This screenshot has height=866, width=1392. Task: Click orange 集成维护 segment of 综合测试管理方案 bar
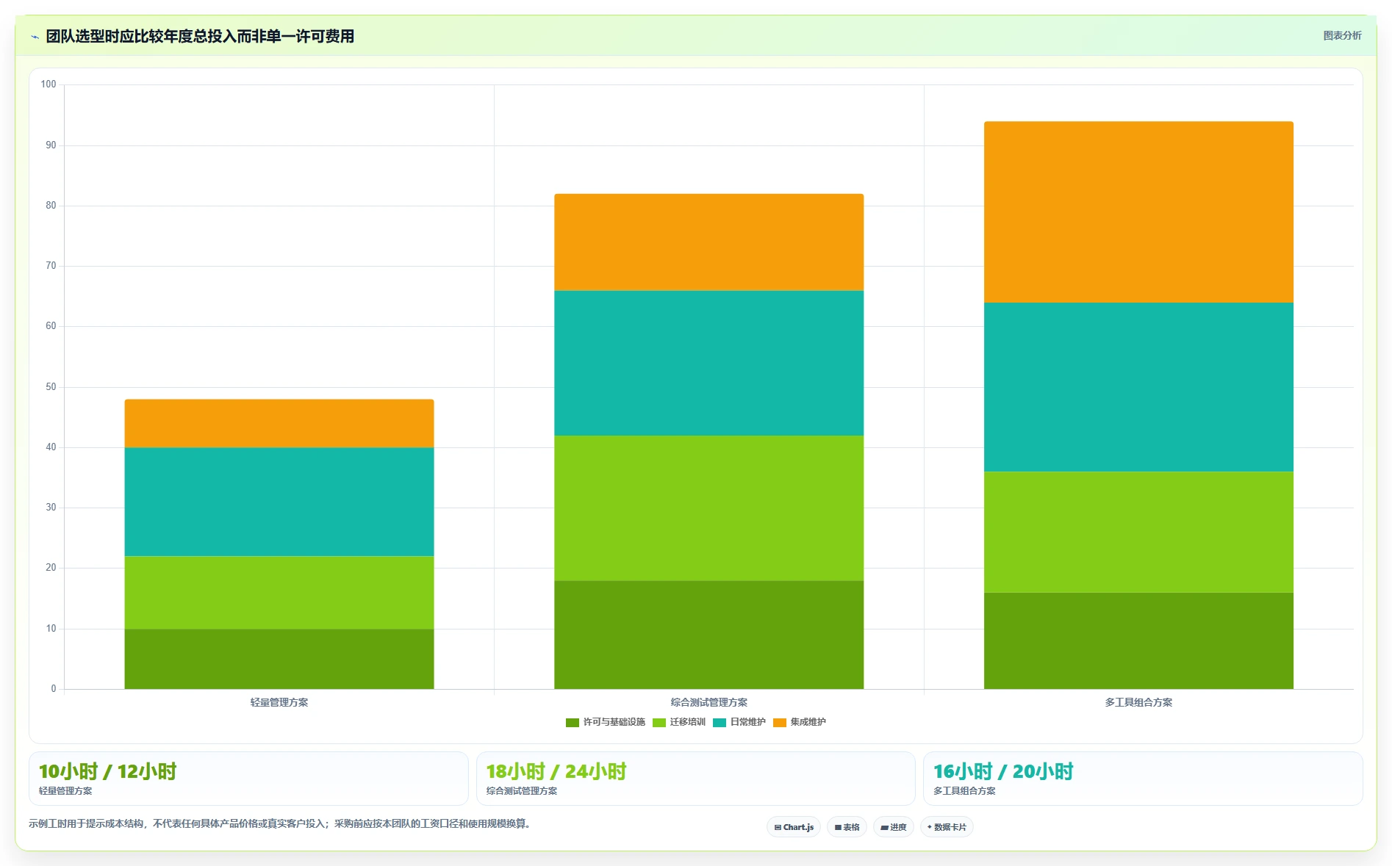click(x=708, y=242)
